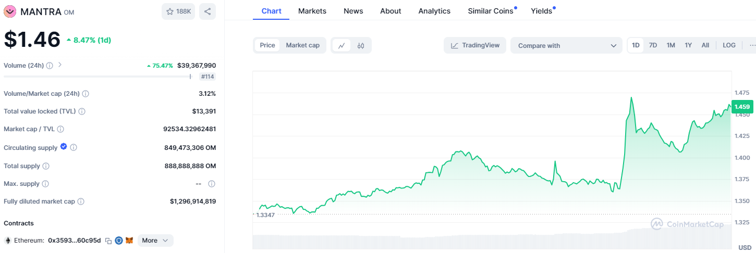This screenshot has height=253, width=756.
Task: Open the Compare with dropdown
Action: [x=566, y=46]
